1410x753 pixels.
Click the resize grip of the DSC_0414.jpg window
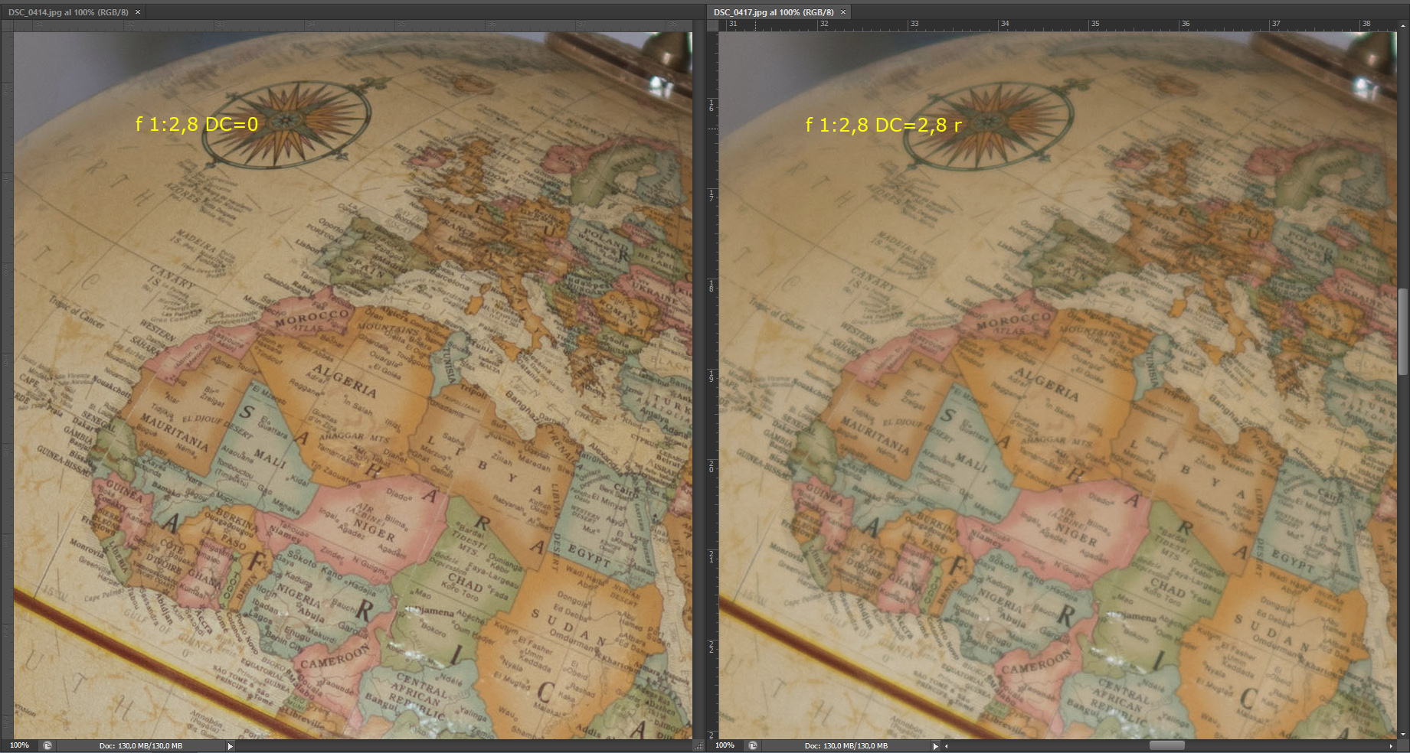point(698,745)
